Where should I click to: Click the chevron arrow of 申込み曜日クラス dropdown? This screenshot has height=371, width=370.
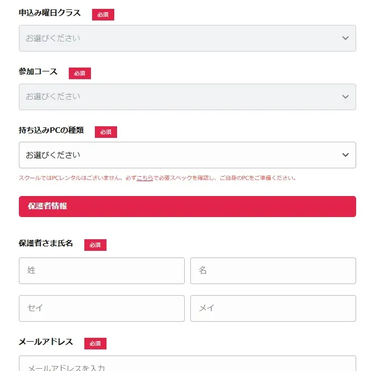345,38
